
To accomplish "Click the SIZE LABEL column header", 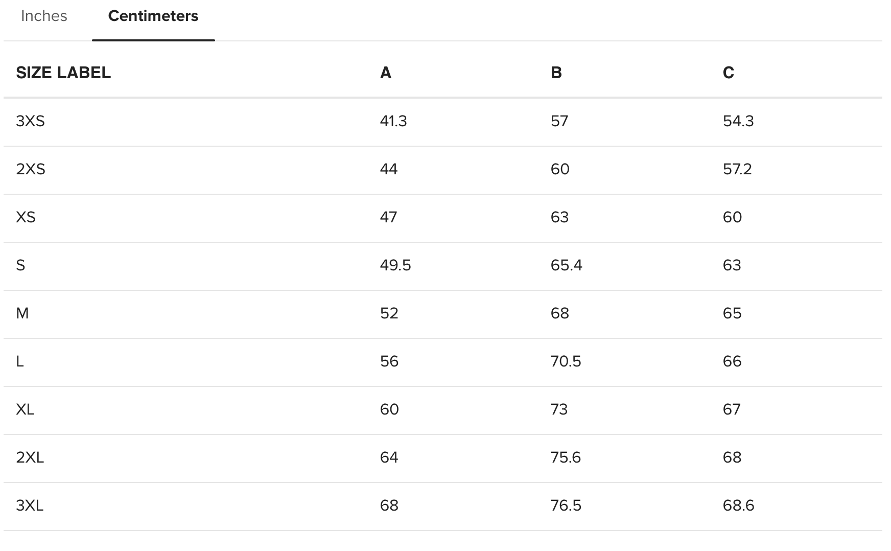I will pos(63,73).
